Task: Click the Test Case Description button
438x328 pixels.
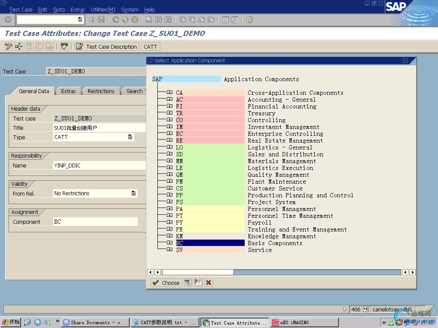Action: coord(107,47)
